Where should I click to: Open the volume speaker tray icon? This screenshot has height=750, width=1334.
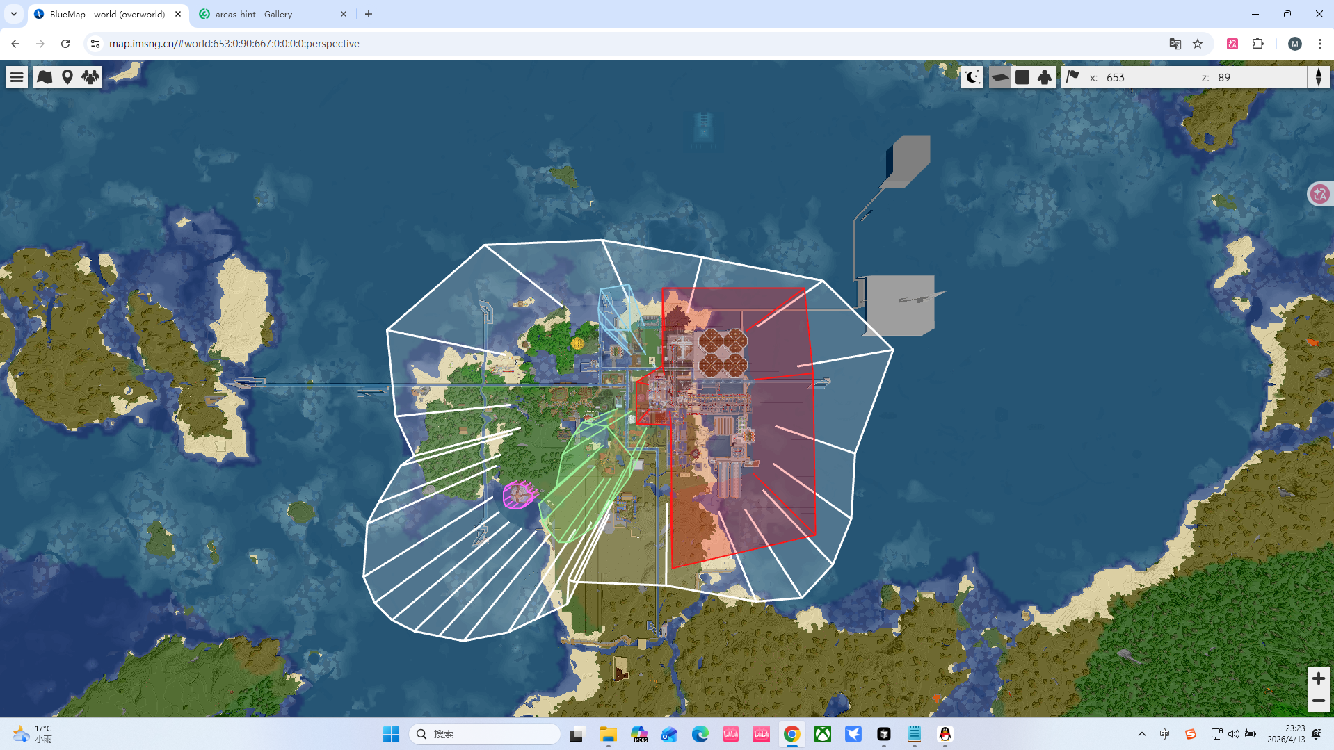pos(1233,734)
